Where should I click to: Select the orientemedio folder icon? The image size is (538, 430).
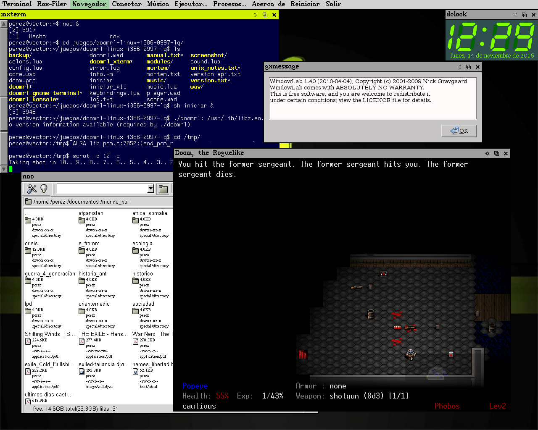82,311
